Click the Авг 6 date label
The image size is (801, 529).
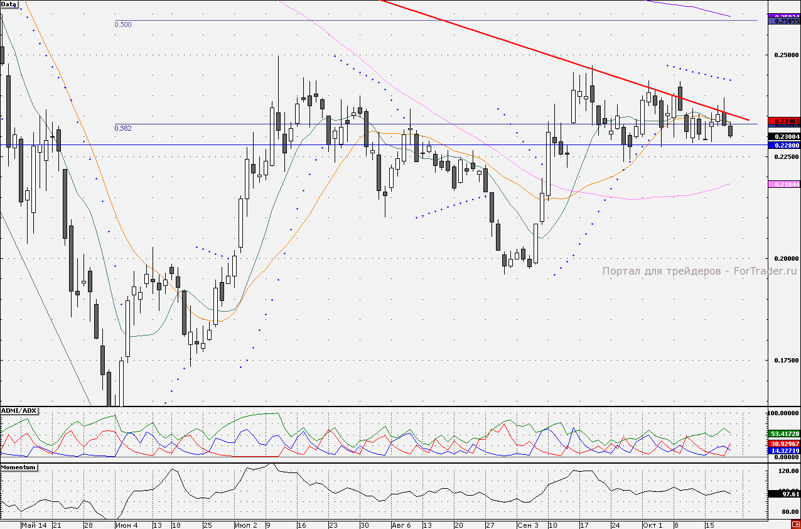click(401, 525)
